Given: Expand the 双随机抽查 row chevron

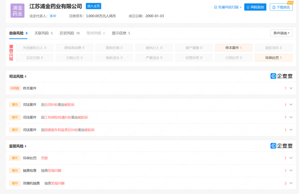Looking at the screenshot, I should tap(291, 183).
